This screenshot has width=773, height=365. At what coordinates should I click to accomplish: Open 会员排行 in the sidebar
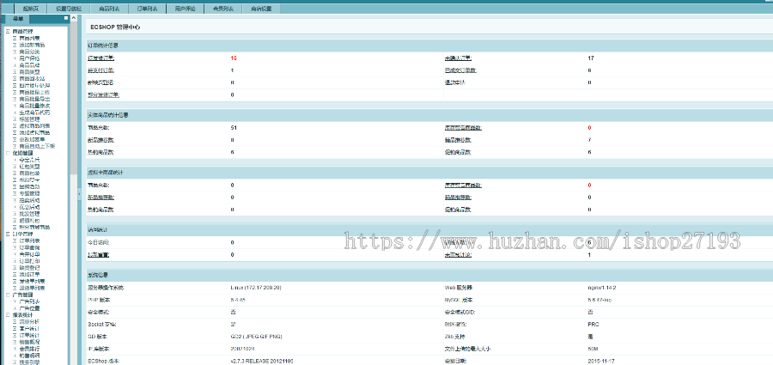click(x=29, y=349)
